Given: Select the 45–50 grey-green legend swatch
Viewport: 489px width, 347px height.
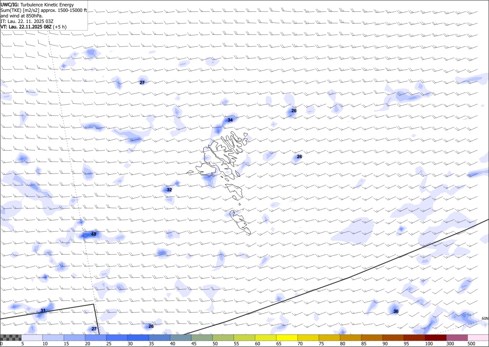Looking at the screenshot, I should 202,338.
